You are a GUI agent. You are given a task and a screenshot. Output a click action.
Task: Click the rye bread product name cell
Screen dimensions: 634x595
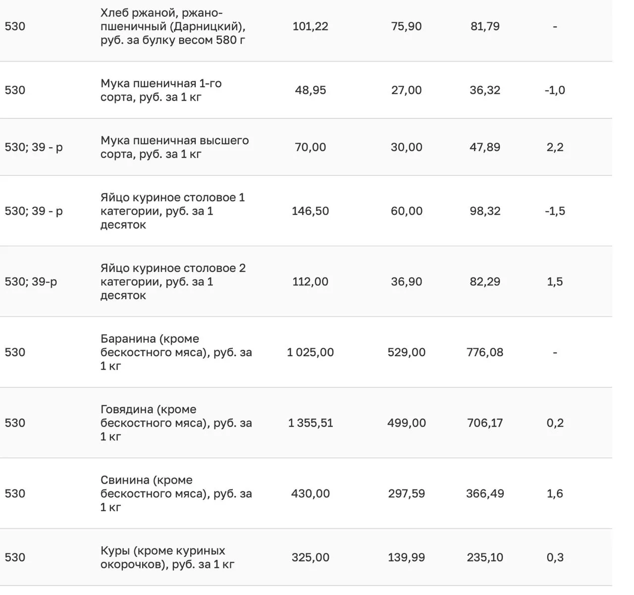pyautogui.click(x=173, y=26)
